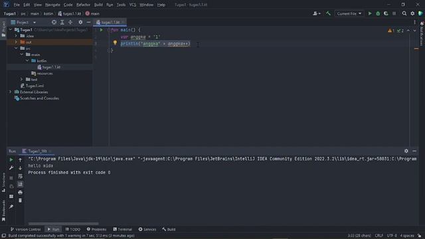Go to next highlighted error arrow
The width and height of the screenshot is (425, 239).
(x=414, y=31)
